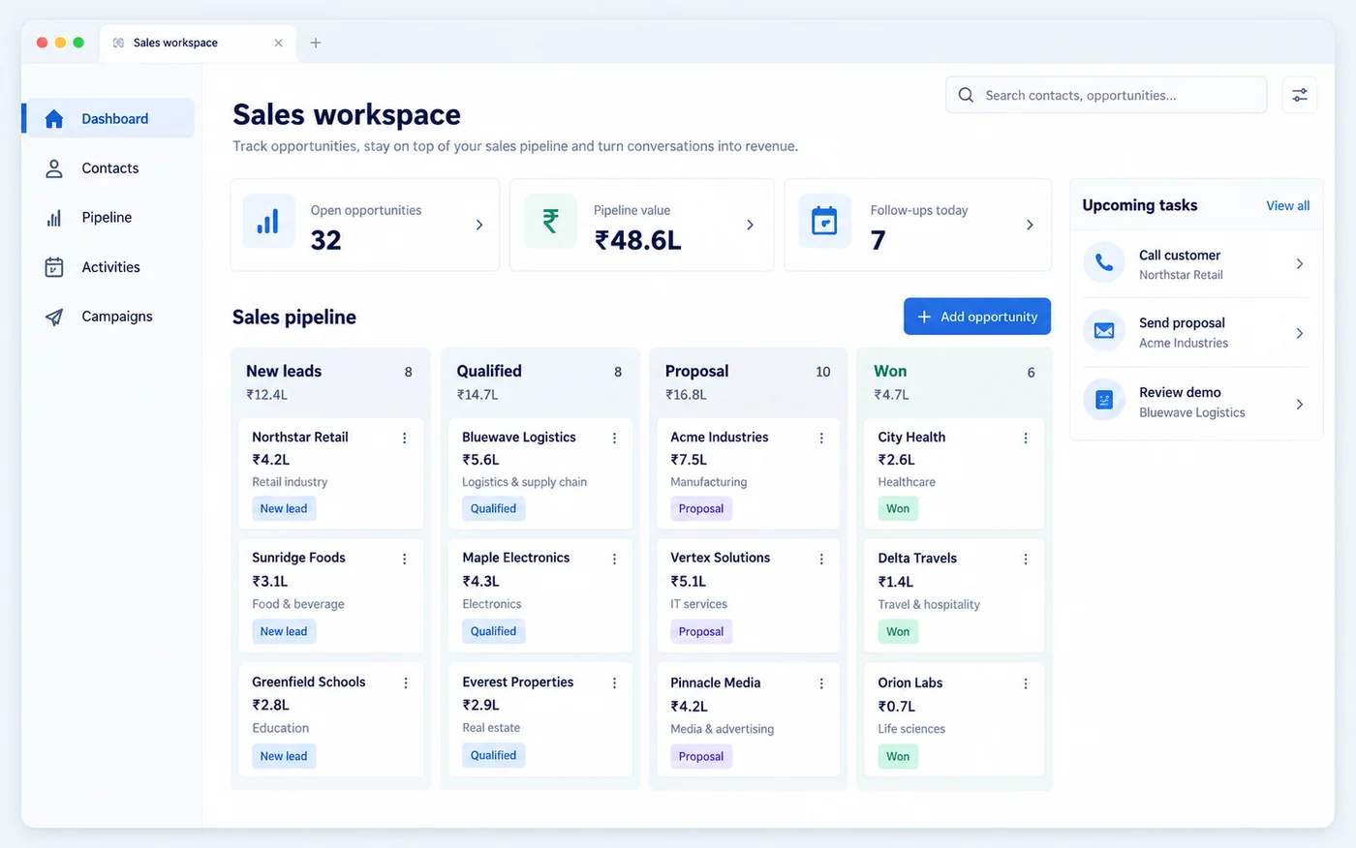The height and width of the screenshot is (848, 1356).
Task: Click the Won column header
Action: point(890,371)
